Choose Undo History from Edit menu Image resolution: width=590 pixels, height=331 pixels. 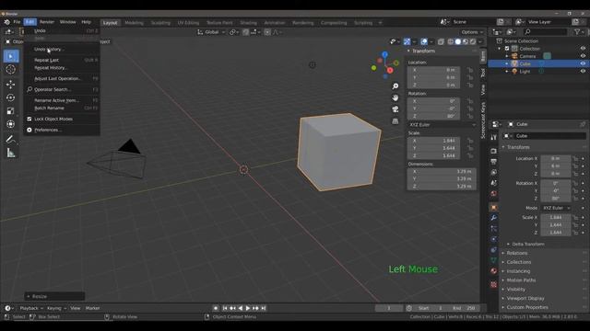(x=62, y=49)
